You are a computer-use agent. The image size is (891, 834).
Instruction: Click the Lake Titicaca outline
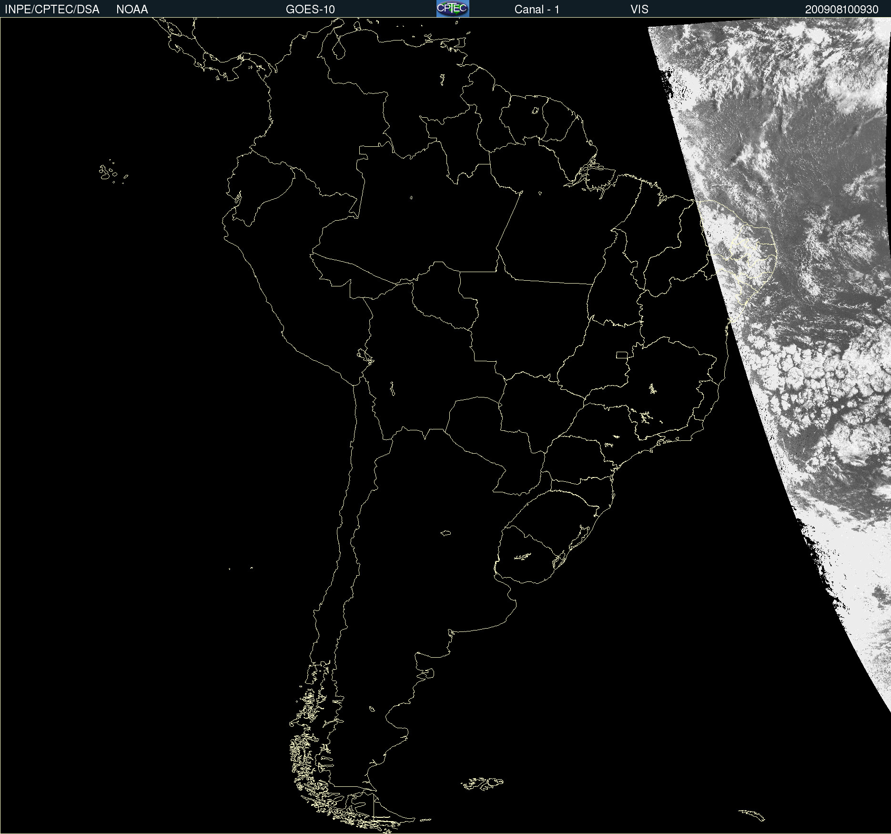pyautogui.click(x=365, y=356)
